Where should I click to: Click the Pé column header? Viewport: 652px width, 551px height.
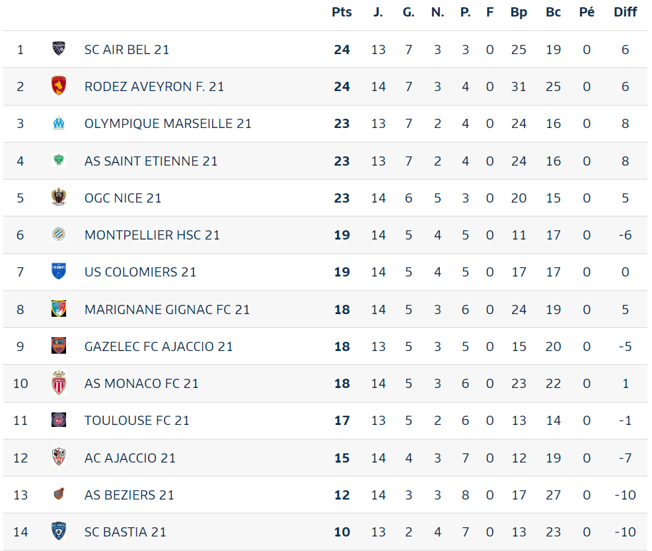pyautogui.click(x=587, y=12)
